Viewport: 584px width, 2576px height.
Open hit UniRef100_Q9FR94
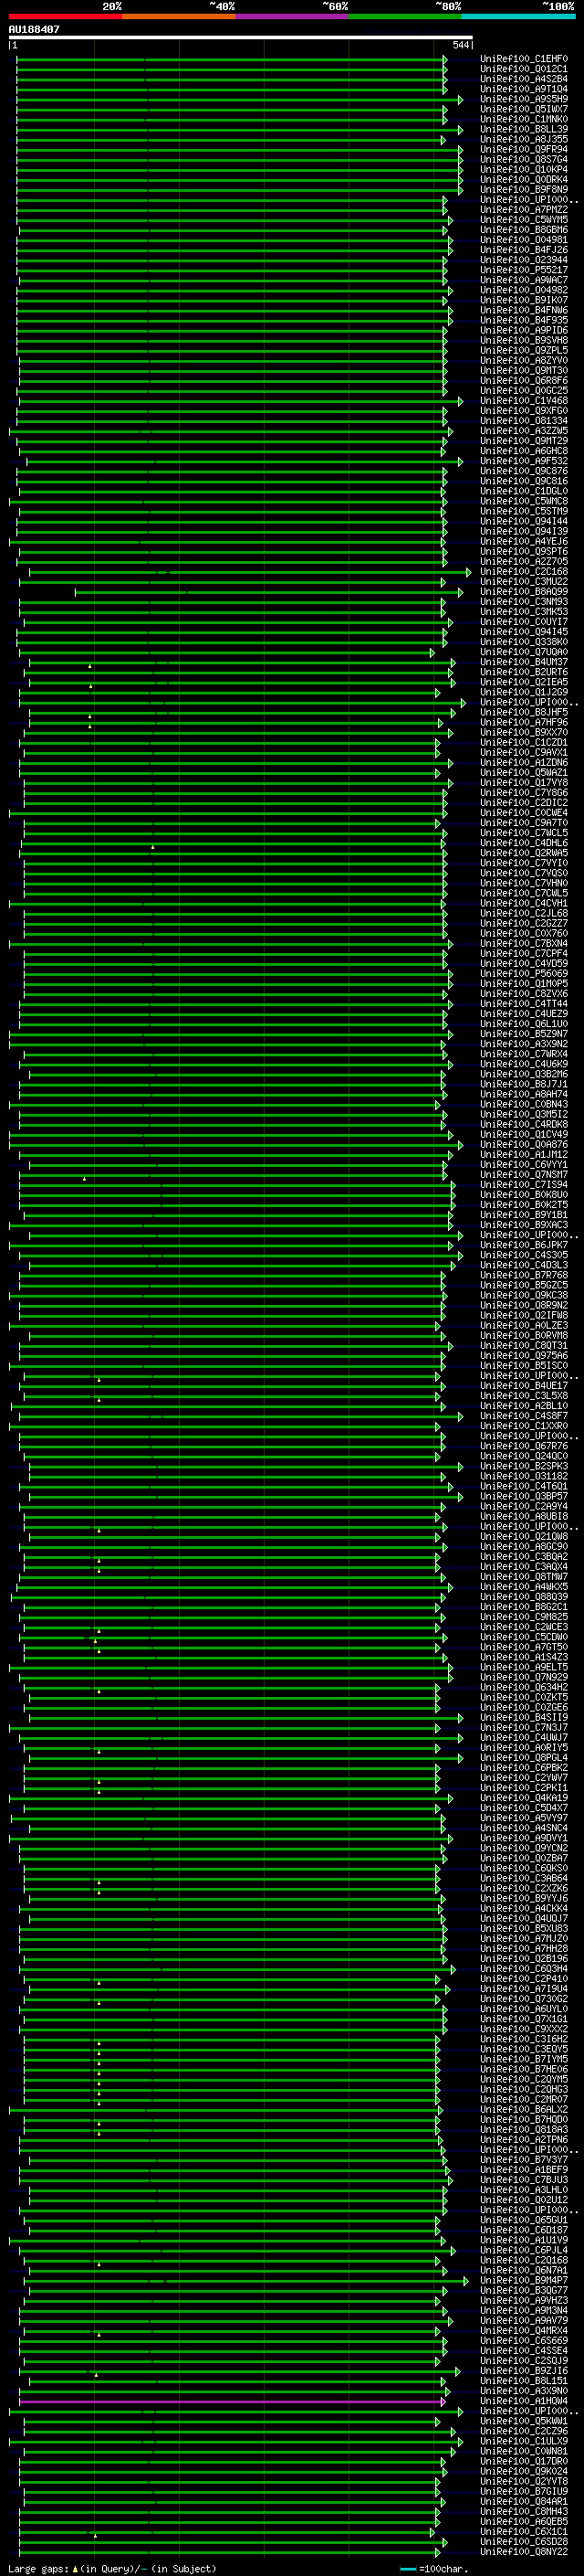pyautogui.click(x=524, y=150)
